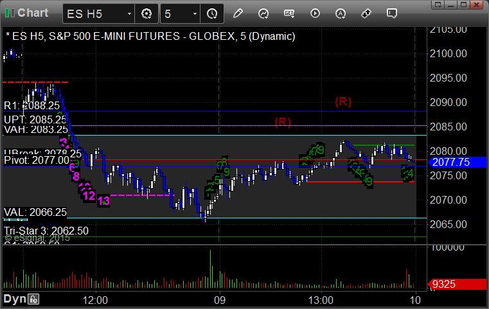
Task: Expand the interval 5 dropdown arrow
Action: (x=195, y=13)
